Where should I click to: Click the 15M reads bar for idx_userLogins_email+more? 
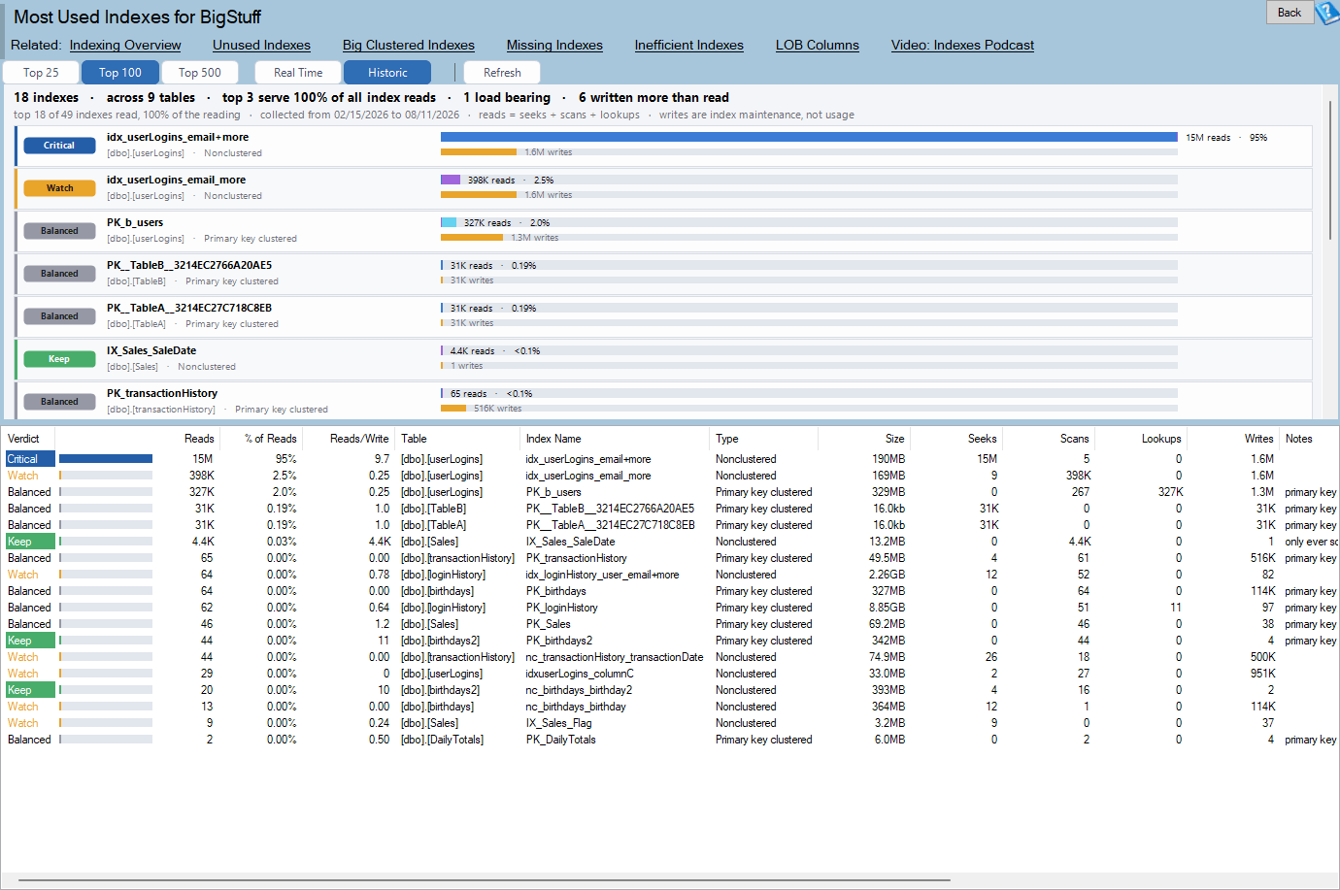pos(809,137)
